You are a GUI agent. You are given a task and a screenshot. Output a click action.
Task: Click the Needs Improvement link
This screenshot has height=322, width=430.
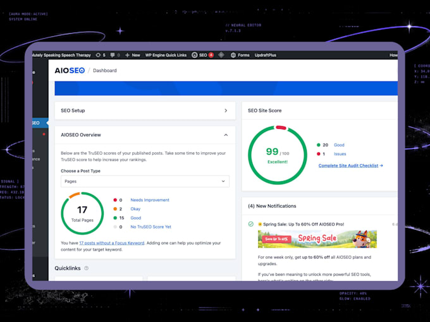click(150, 200)
